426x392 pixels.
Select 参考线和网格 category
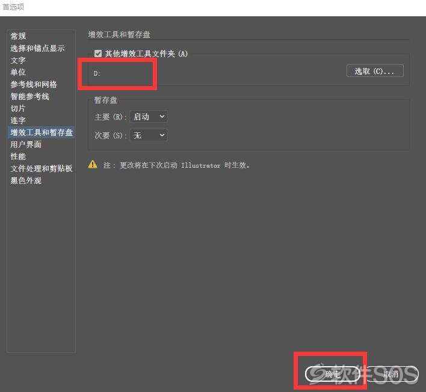coord(34,84)
